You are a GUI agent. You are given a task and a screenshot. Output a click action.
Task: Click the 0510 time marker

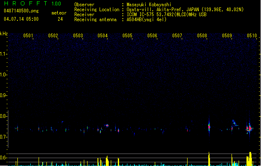(x=252, y=36)
